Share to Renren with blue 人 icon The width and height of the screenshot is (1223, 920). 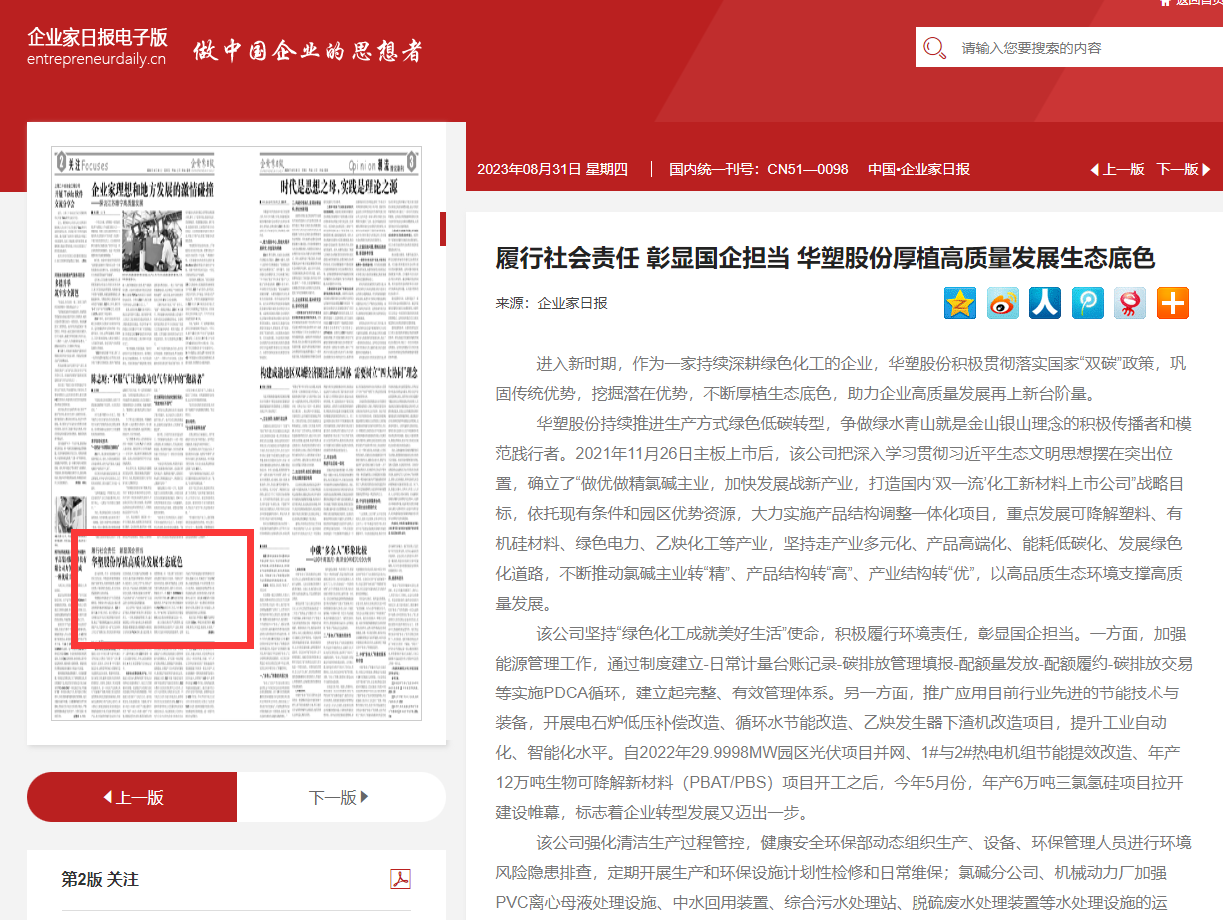[1045, 303]
